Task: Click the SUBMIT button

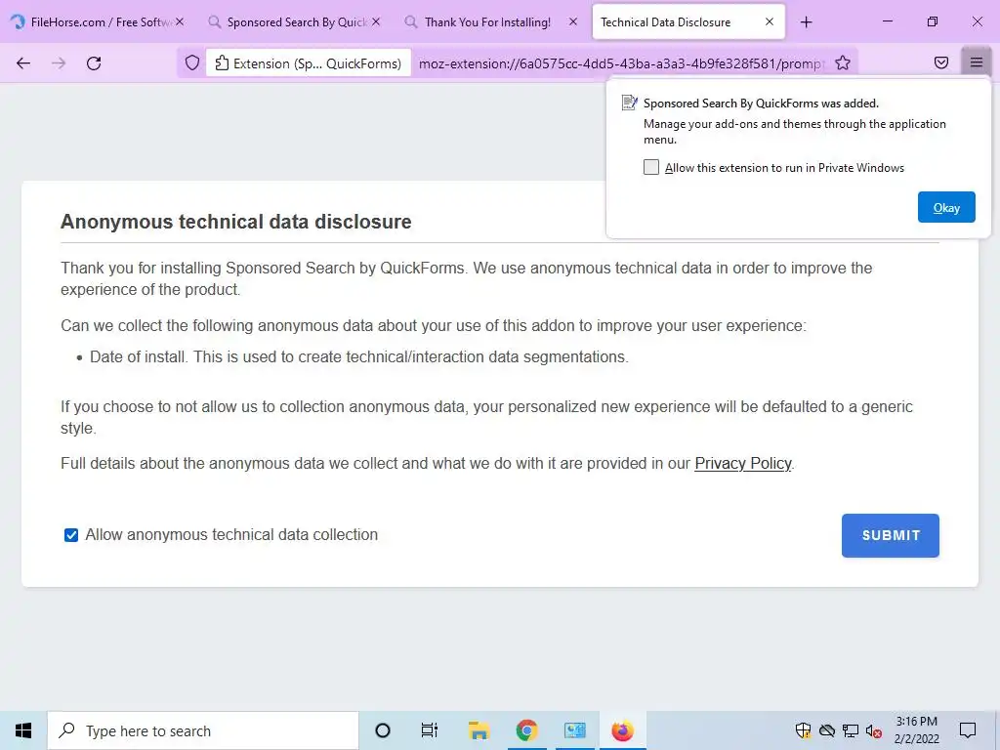Action: coord(891,536)
